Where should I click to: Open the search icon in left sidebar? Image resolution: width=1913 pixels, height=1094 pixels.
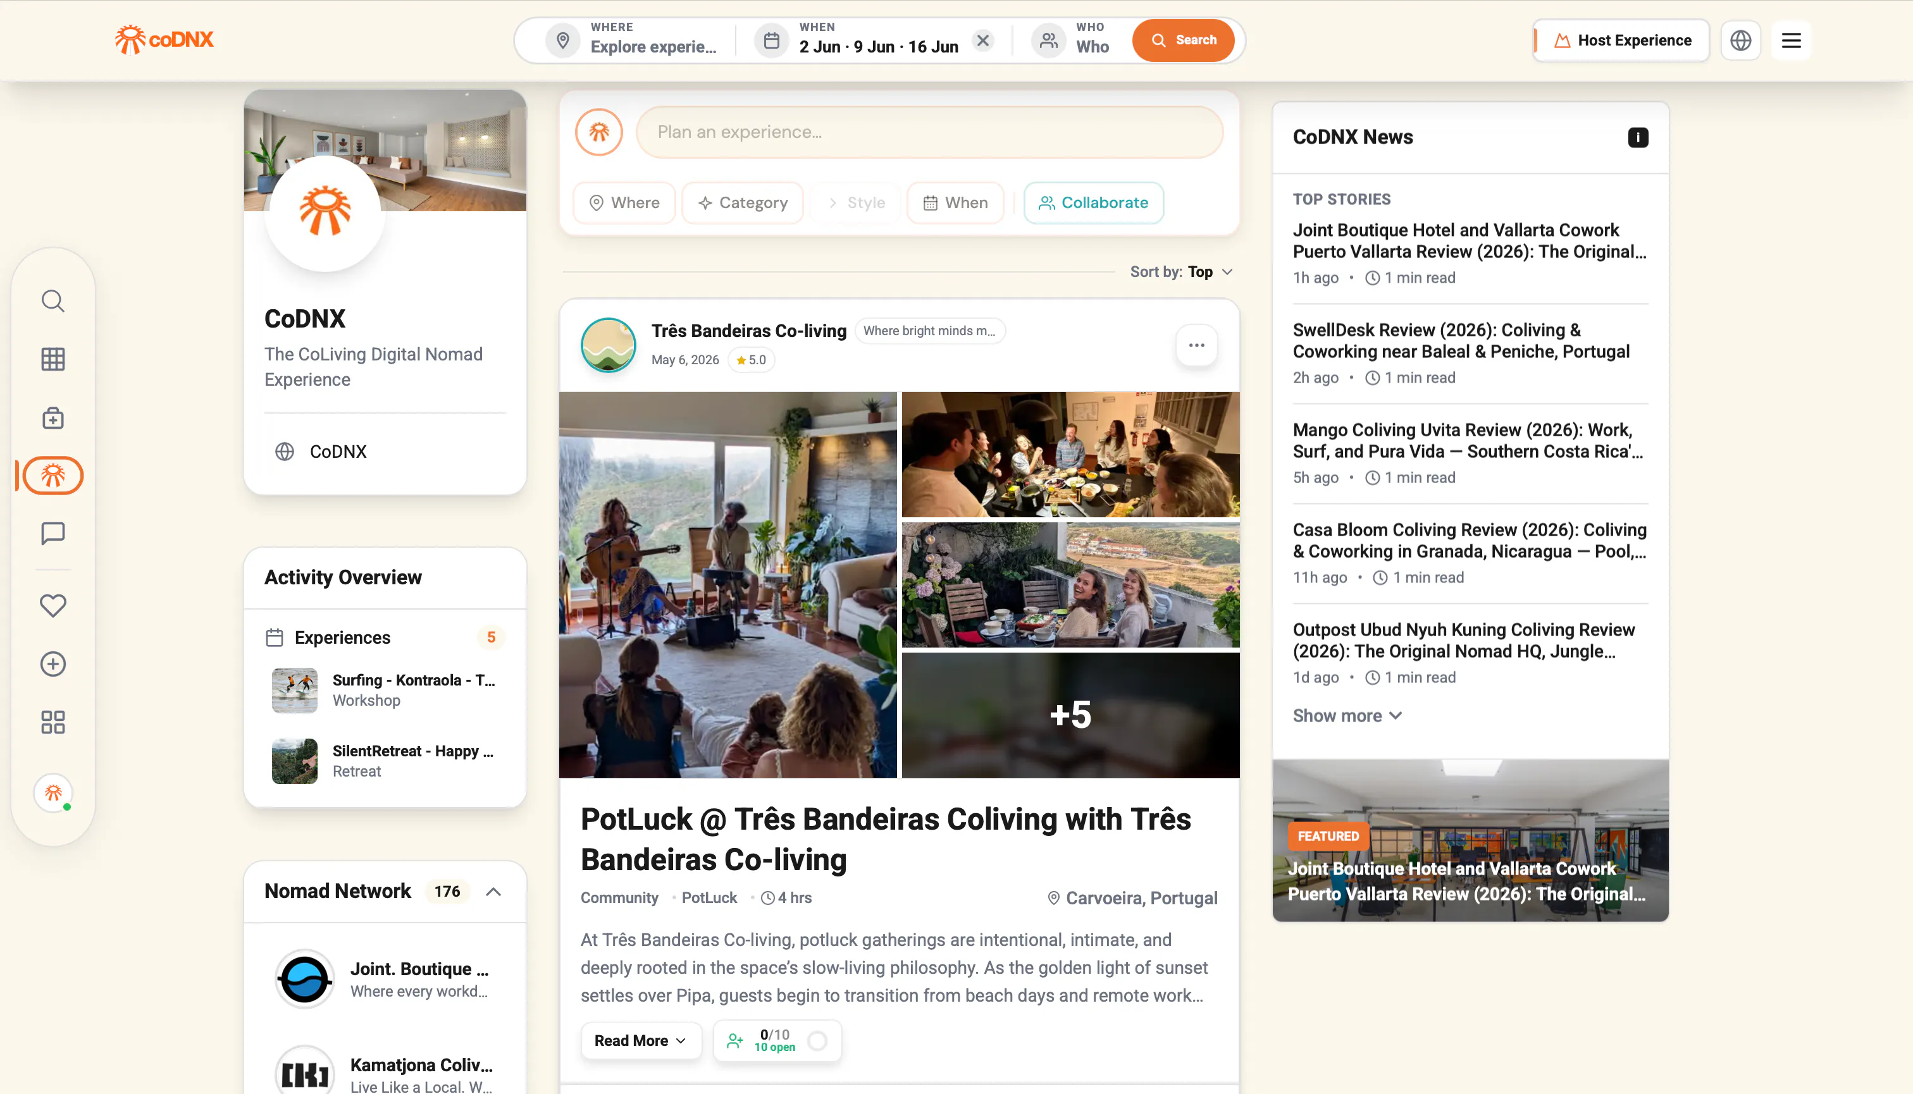[x=53, y=301]
